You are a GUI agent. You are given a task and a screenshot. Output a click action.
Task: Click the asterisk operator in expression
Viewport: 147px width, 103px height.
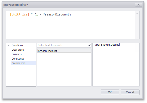point(32,14)
